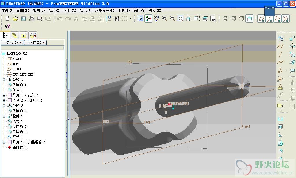Open the Hole tool in right toolbar

(x=280, y=119)
